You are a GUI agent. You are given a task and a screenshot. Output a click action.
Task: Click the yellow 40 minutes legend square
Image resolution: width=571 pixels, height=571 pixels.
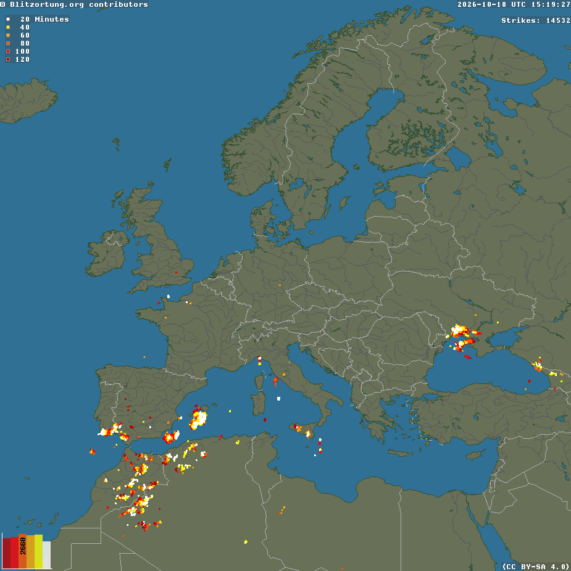pyautogui.click(x=8, y=27)
